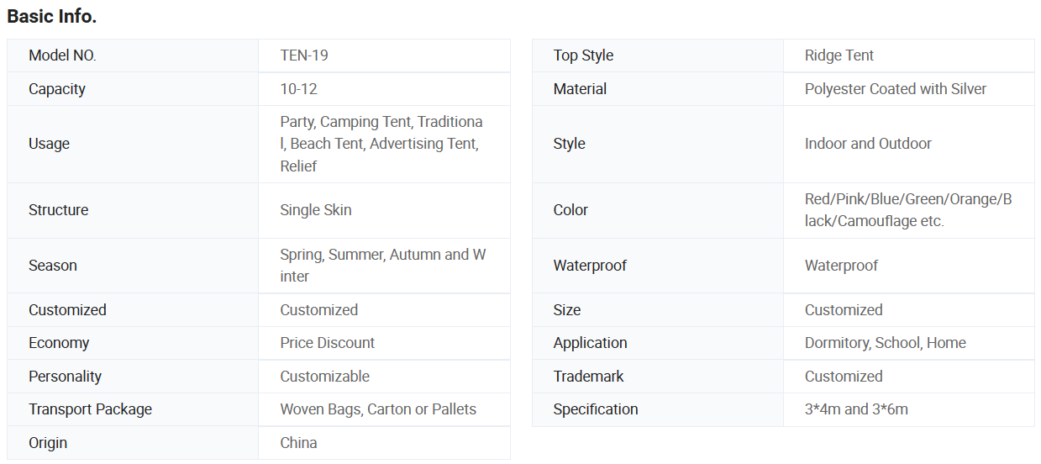Click the Woven Bags, Carton or Pallets text
Viewport: 1041px width, 464px height.
(378, 409)
